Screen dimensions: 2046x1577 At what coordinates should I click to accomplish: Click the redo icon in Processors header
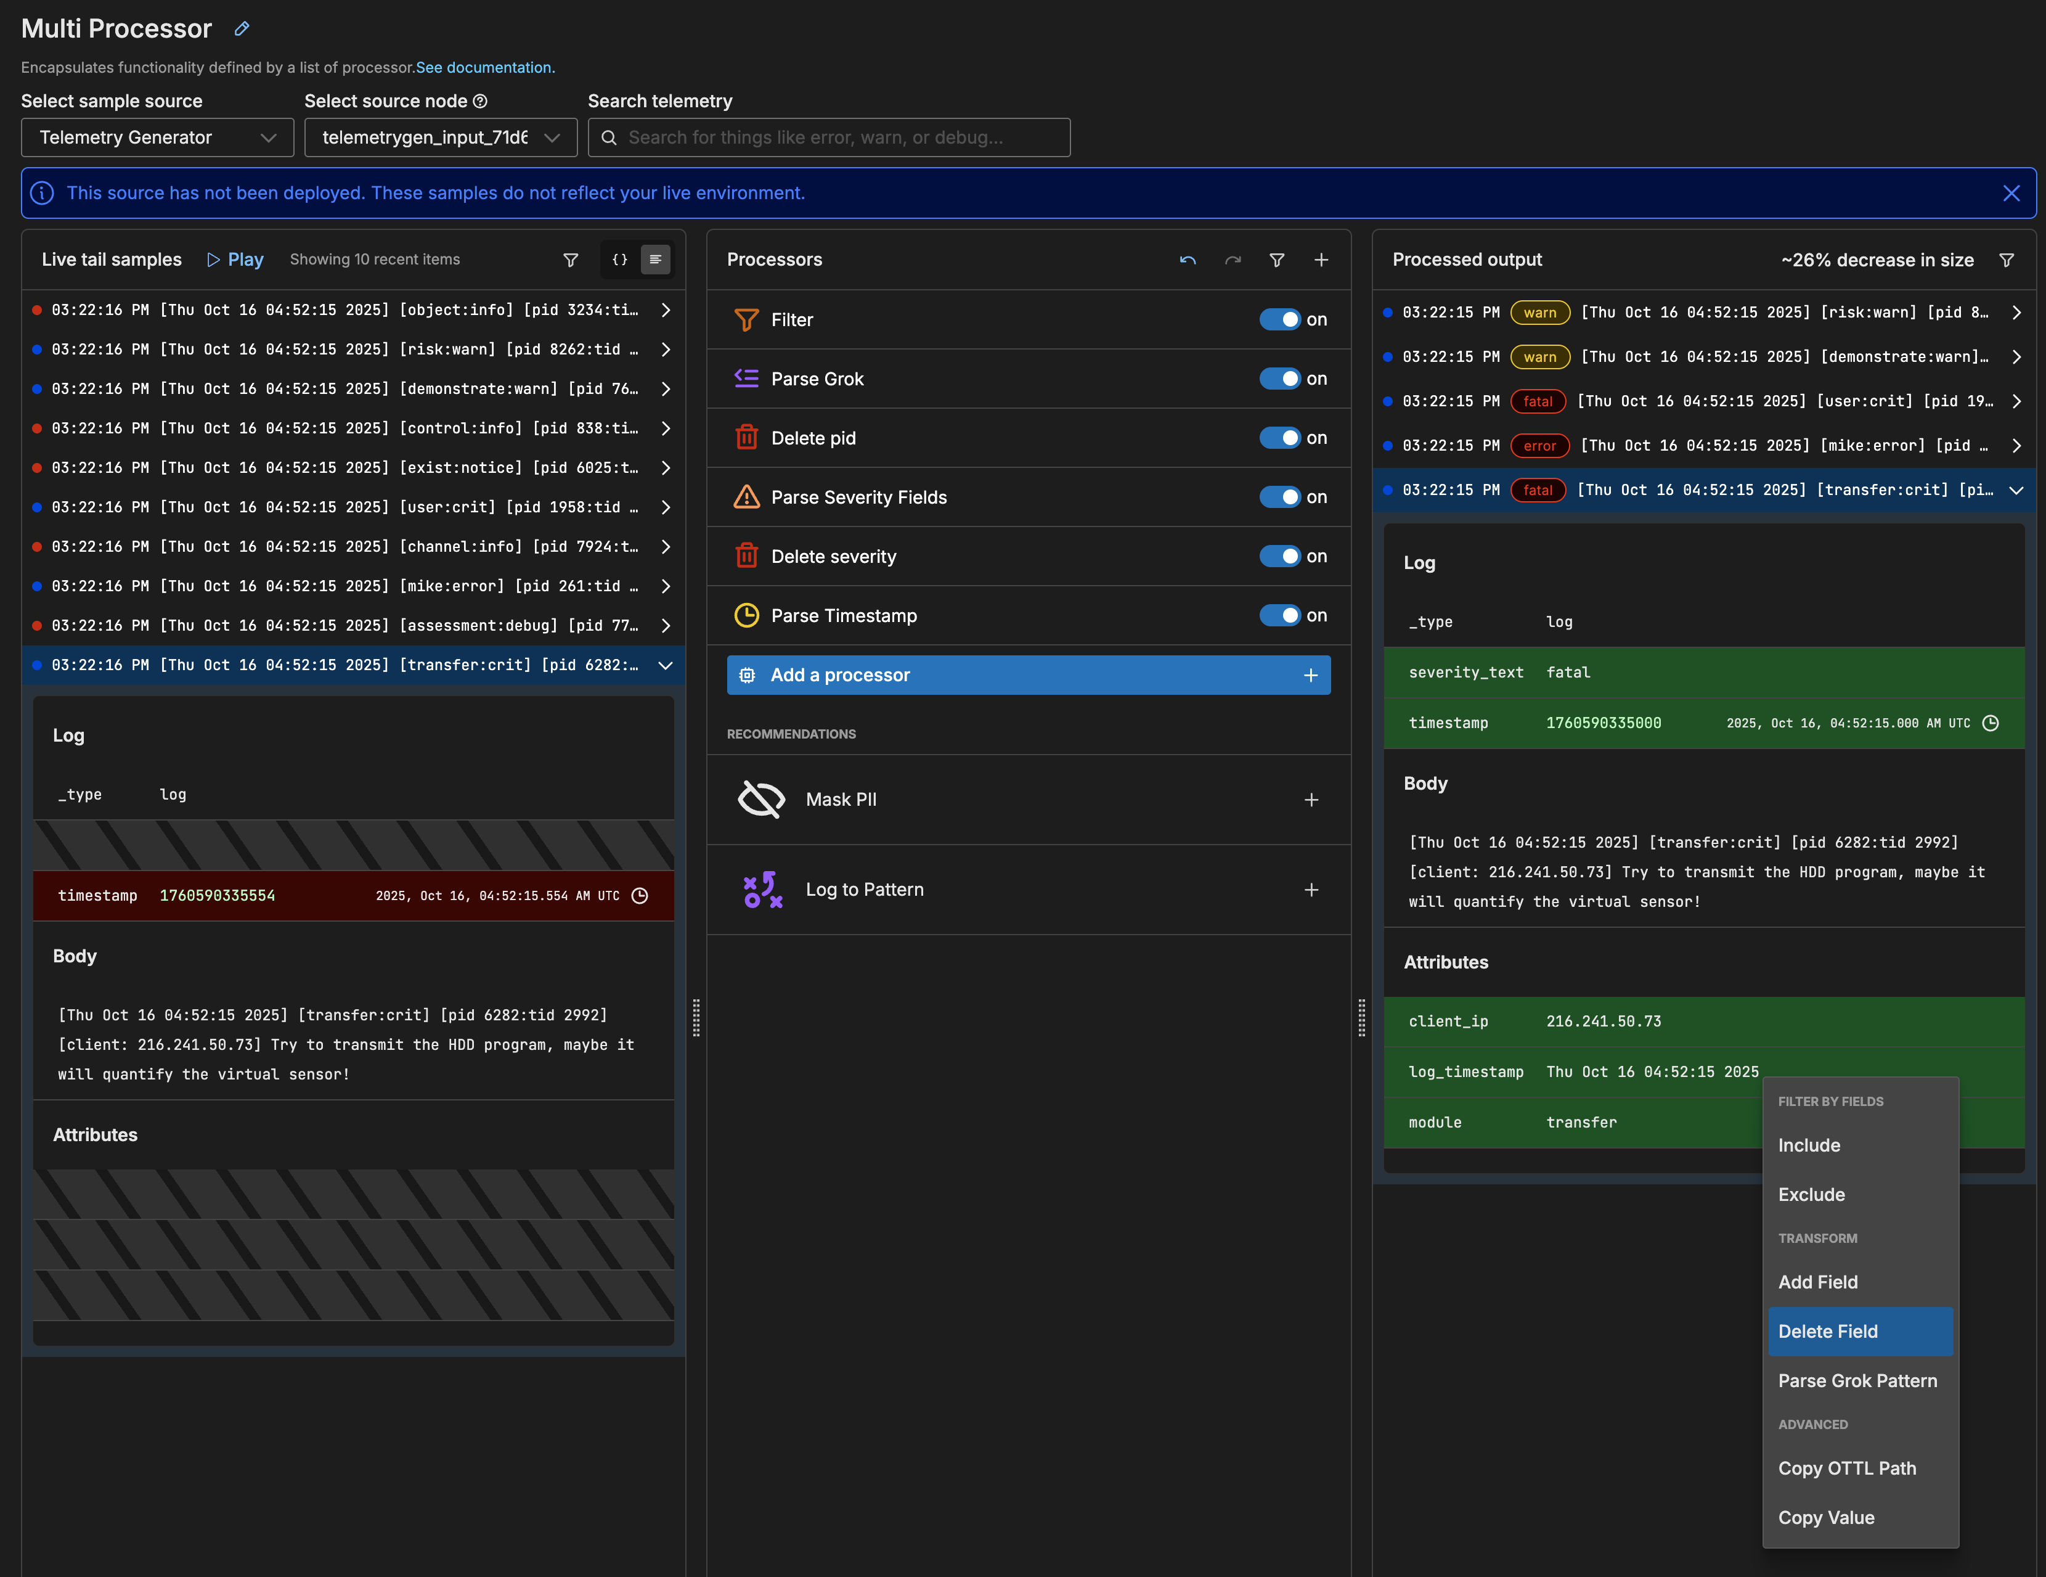tap(1233, 260)
